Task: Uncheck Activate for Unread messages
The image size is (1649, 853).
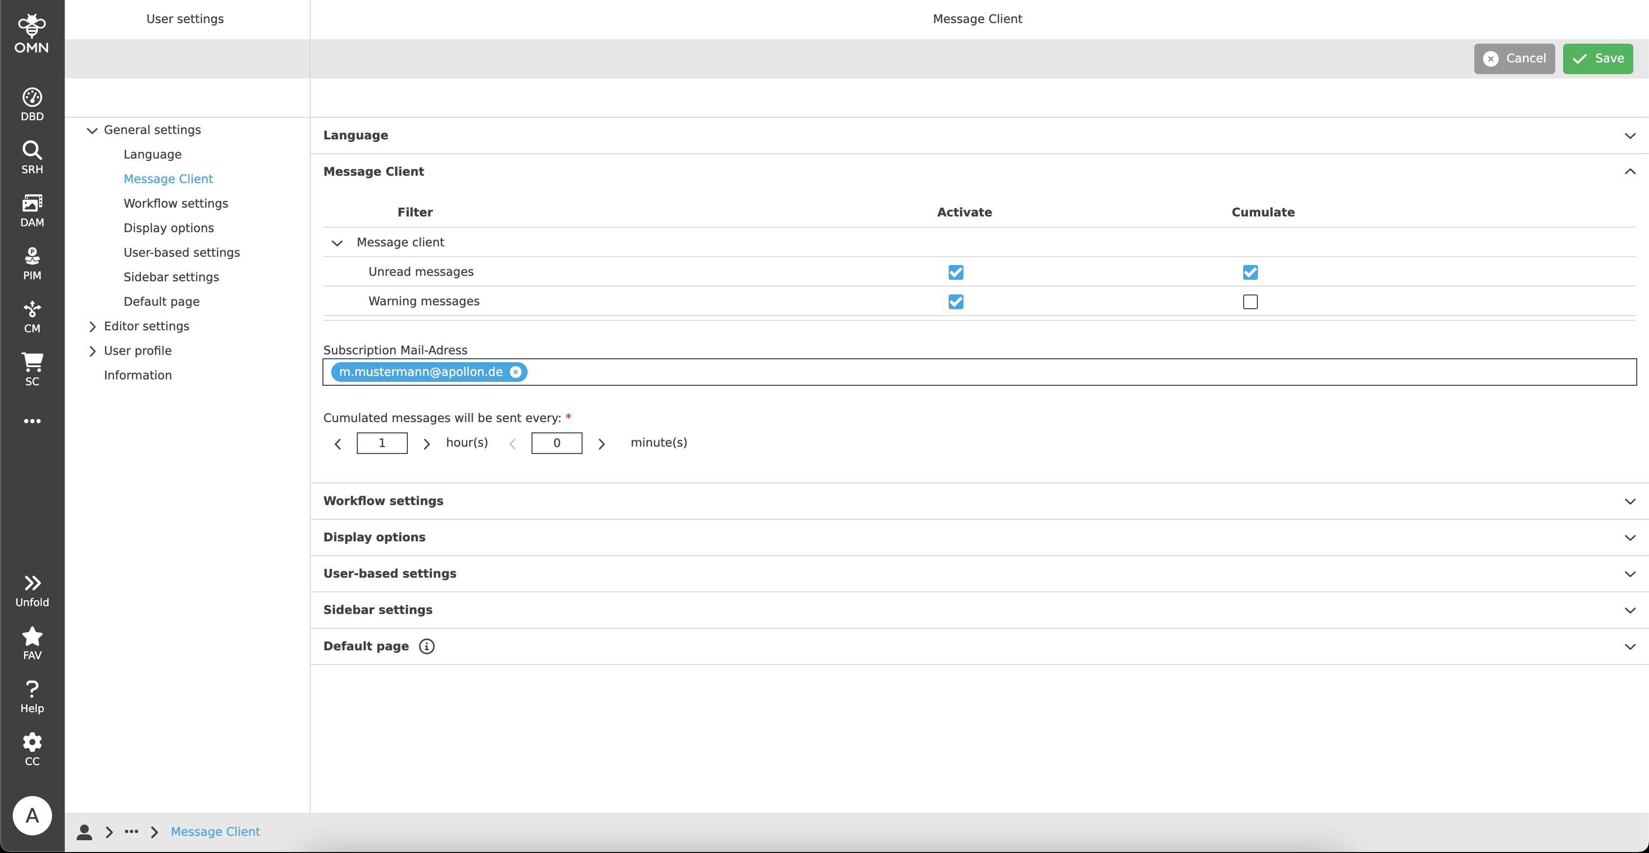Action: pos(955,272)
